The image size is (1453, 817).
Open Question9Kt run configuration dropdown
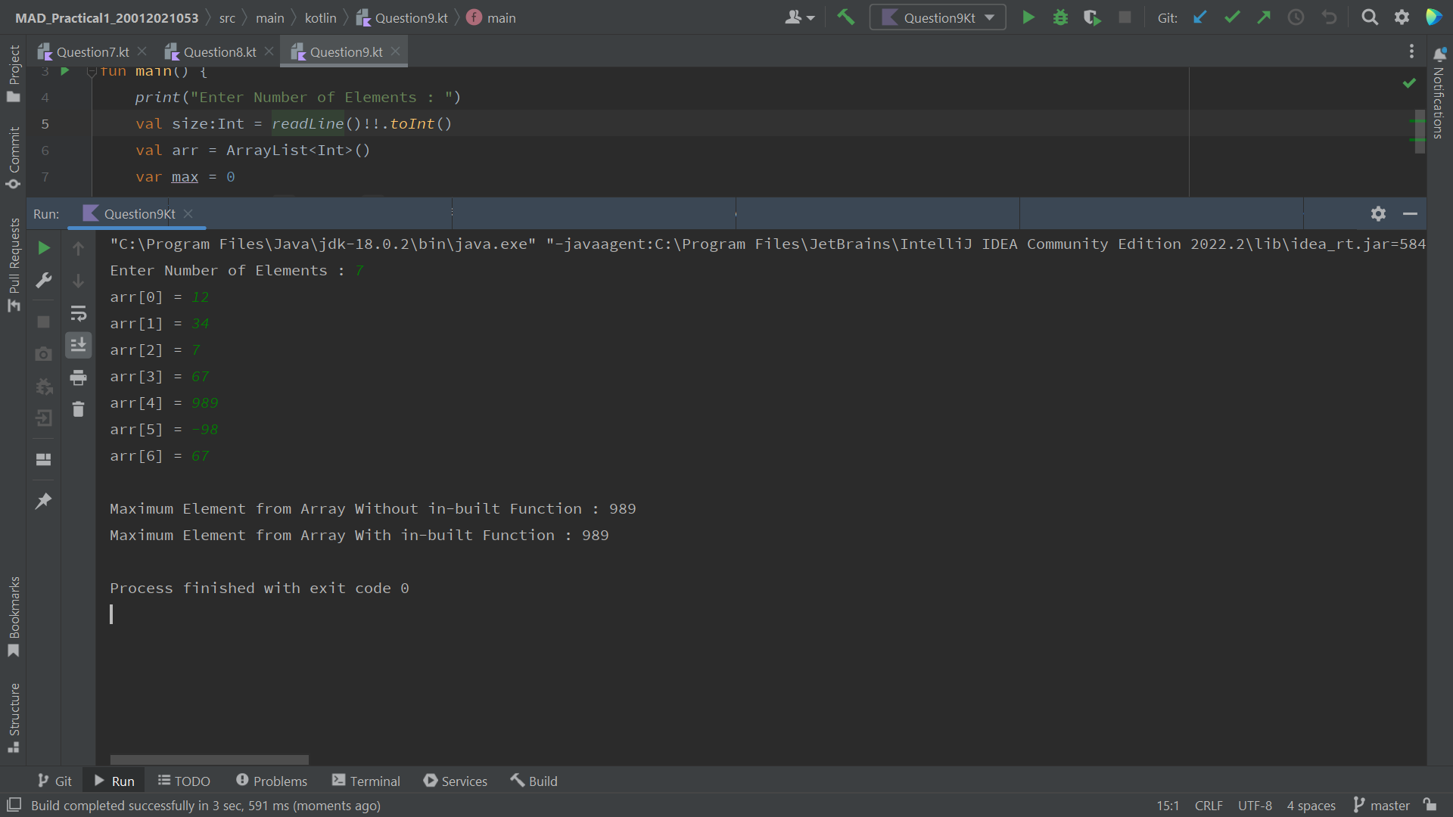pyautogui.click(x=938, y=17)
